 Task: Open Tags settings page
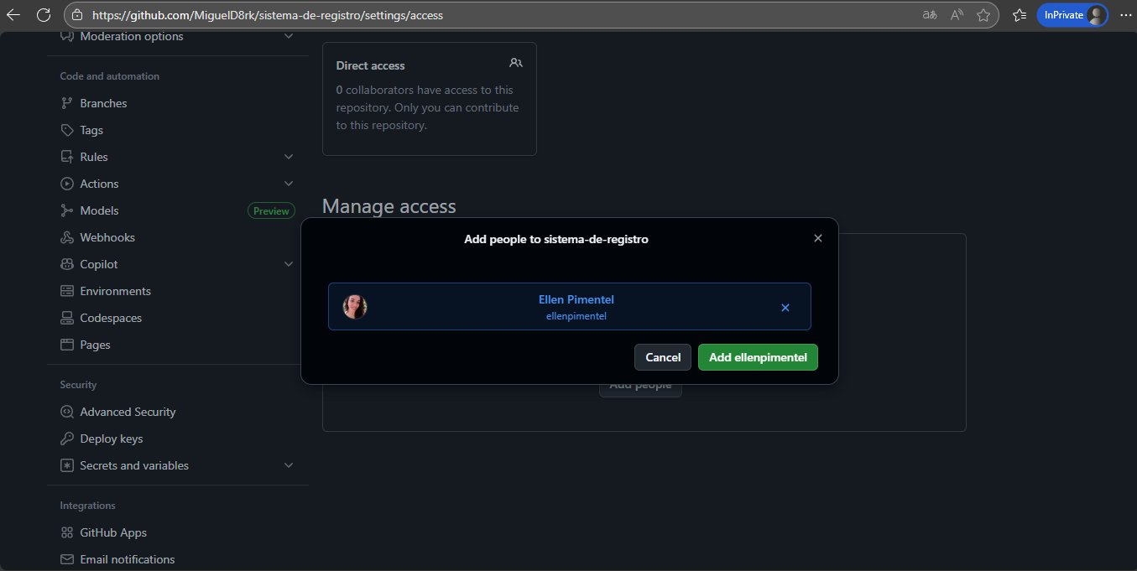[x=91, y=130]
